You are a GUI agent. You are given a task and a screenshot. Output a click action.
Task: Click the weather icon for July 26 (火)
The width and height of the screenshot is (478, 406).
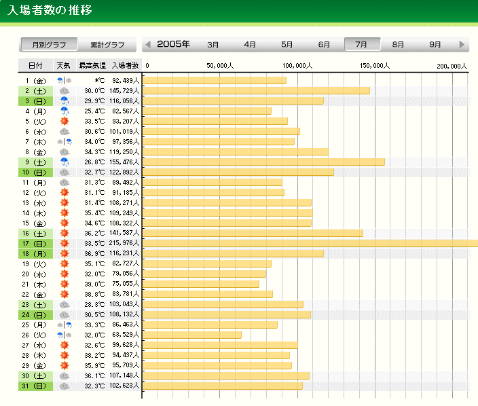65,335
